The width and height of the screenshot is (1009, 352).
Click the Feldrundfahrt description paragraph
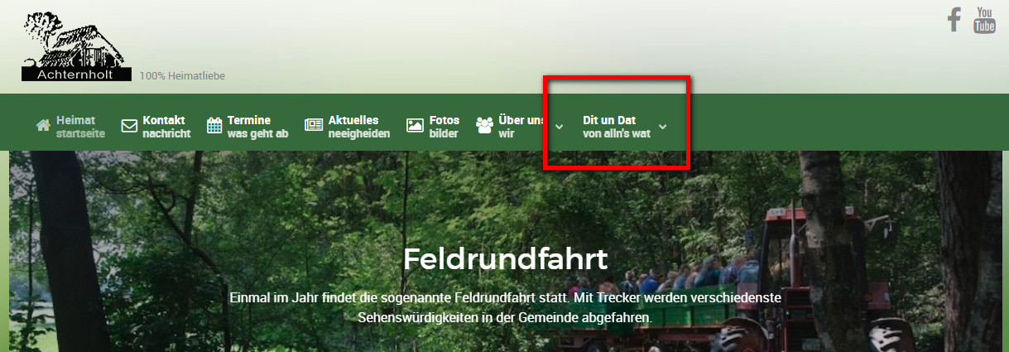coord(505,306)
